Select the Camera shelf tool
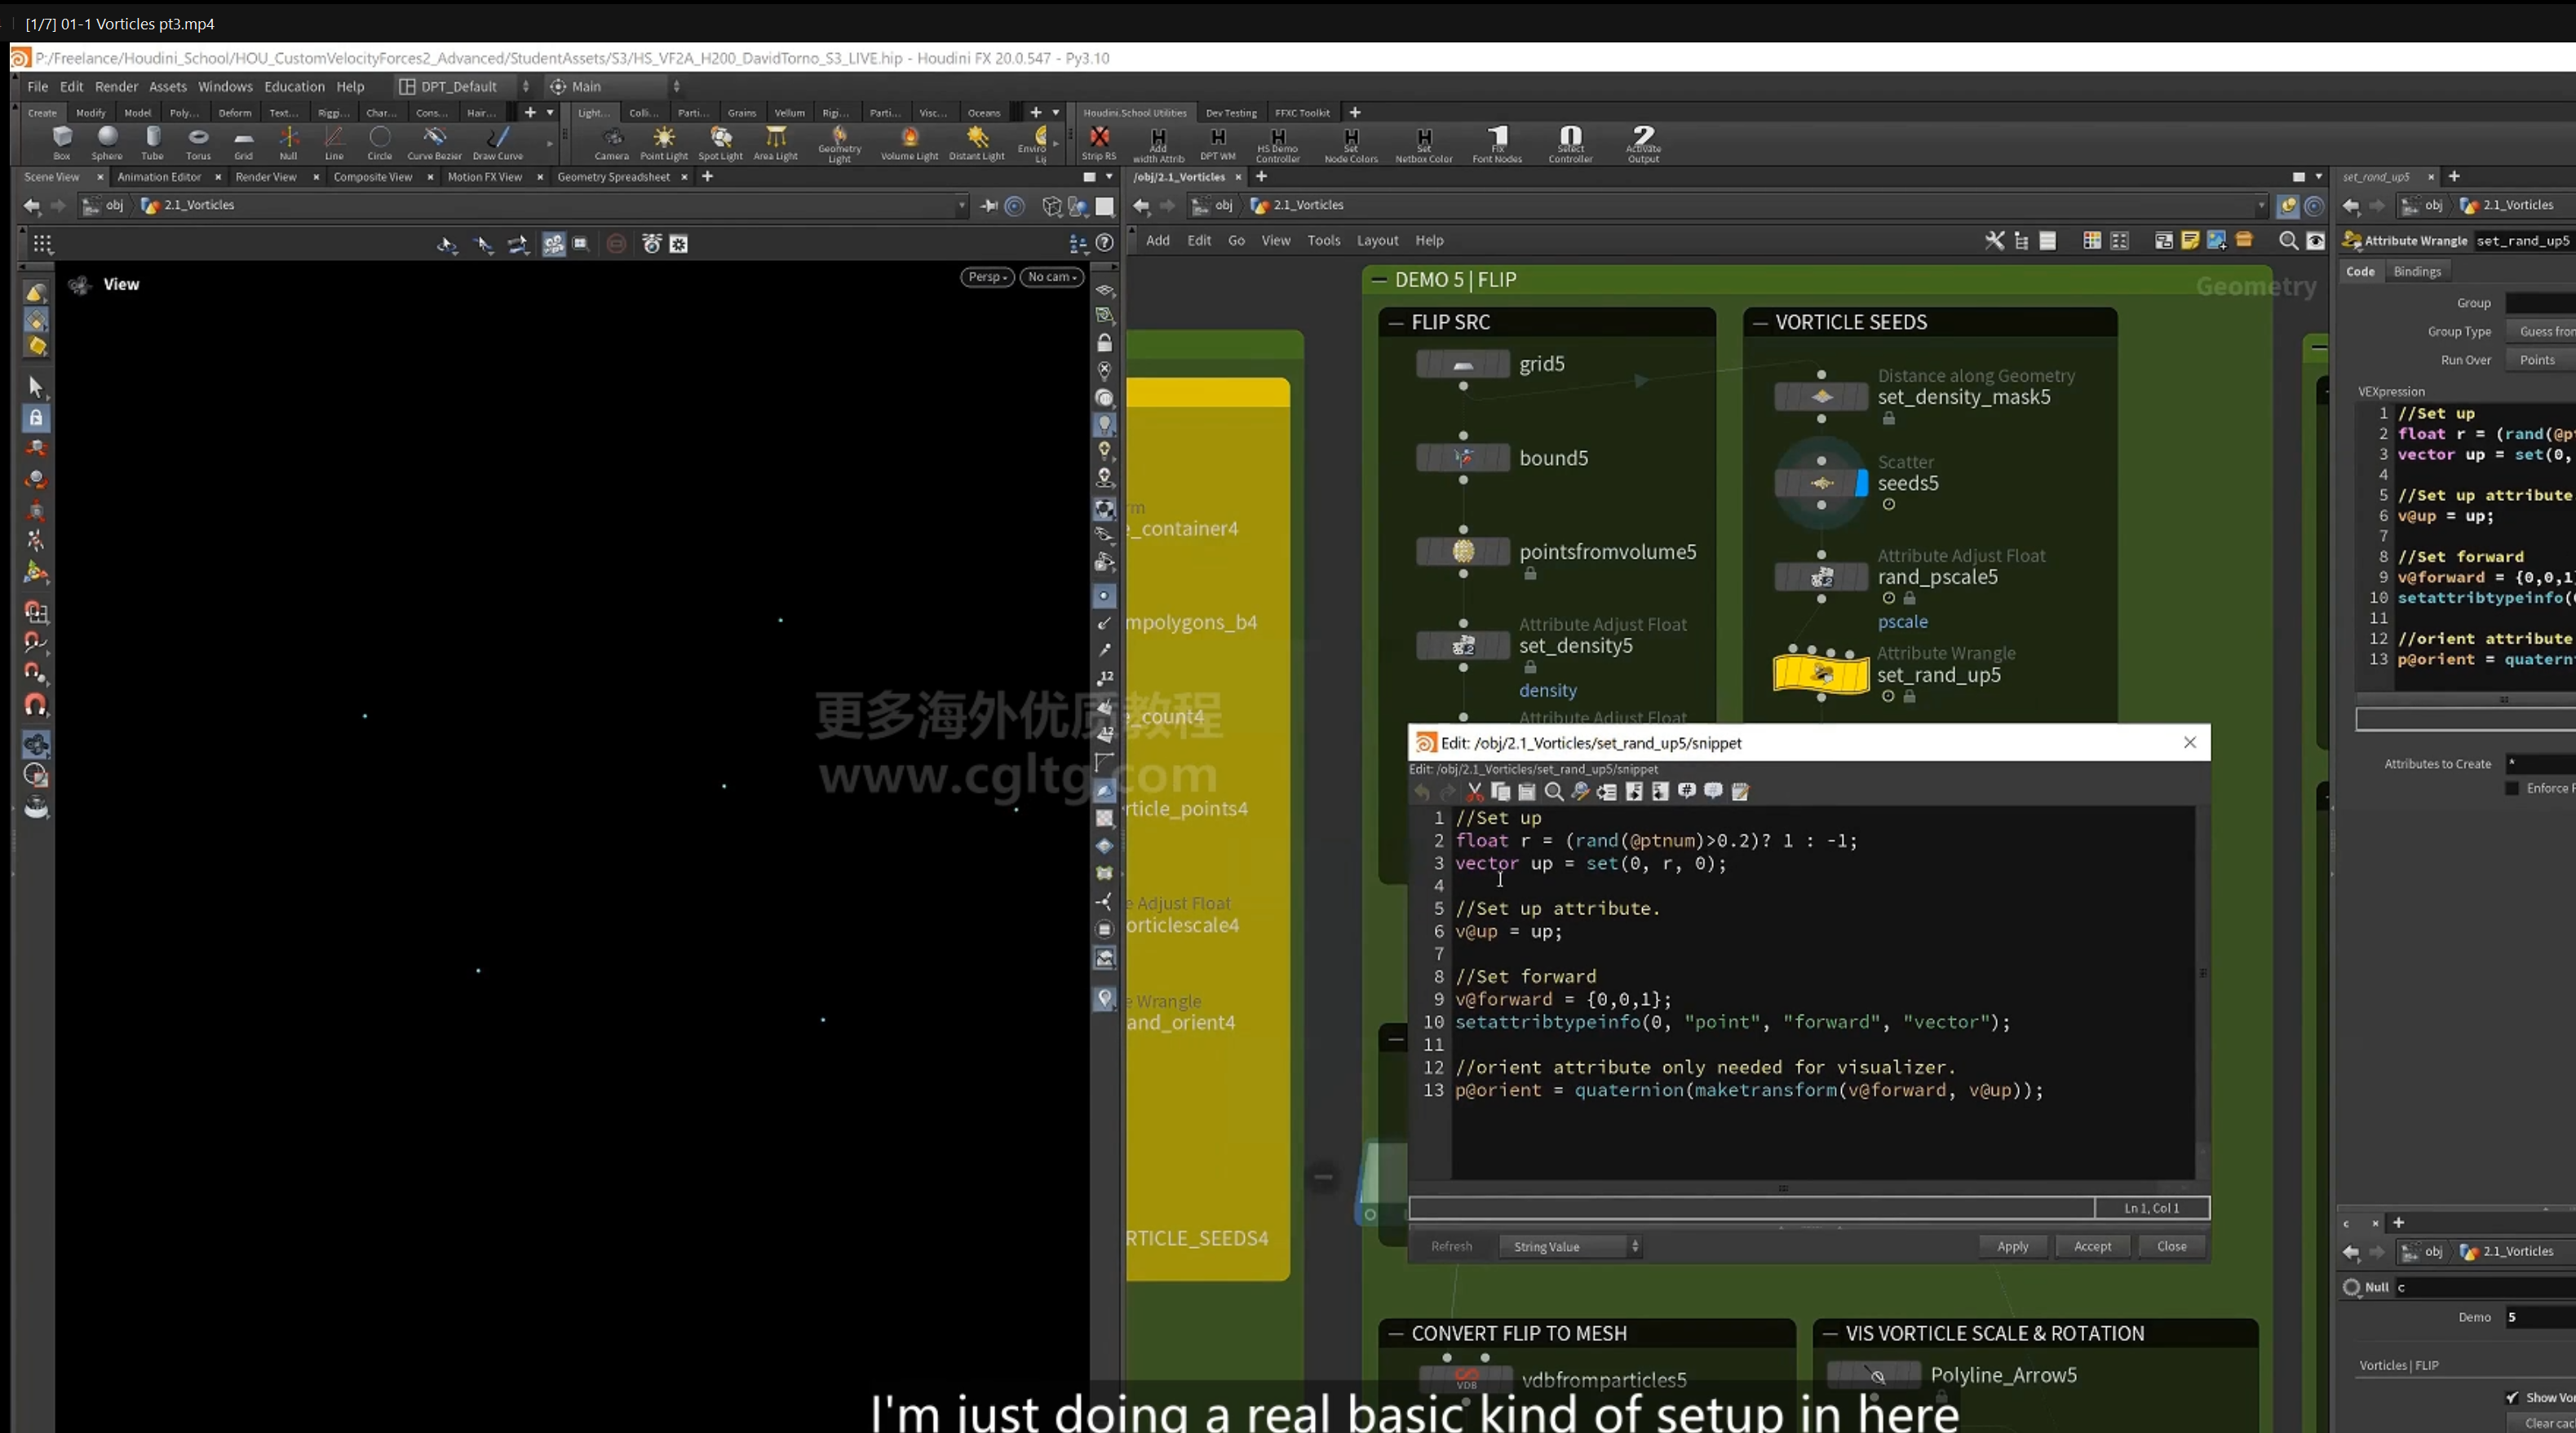 pyautogui.click(x=612, y=142)
